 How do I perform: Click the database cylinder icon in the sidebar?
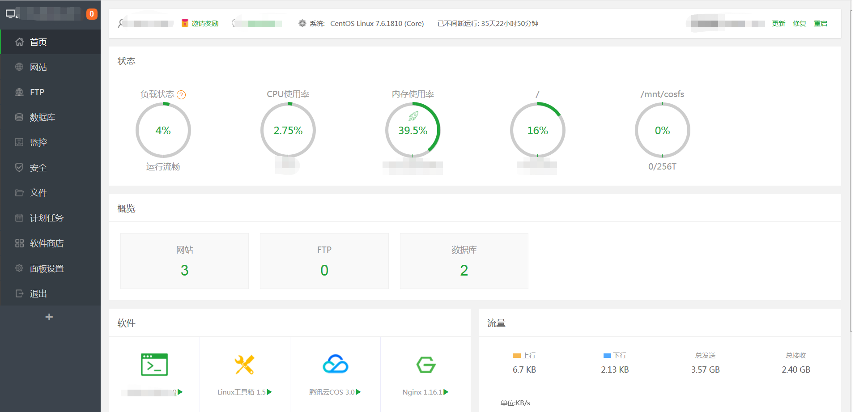pos(19,117)
